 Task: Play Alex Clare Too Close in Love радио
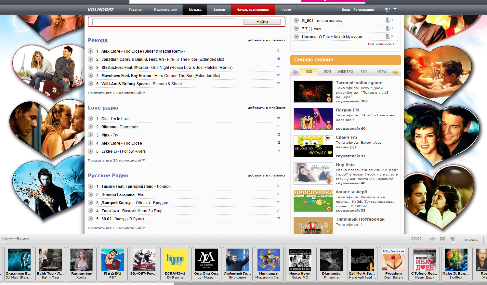point(90,143)
